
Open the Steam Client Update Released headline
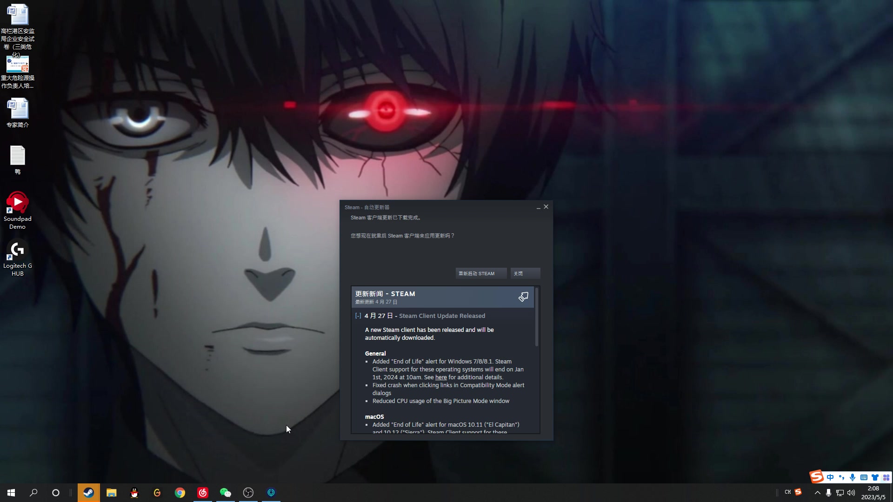pos(442,316)
